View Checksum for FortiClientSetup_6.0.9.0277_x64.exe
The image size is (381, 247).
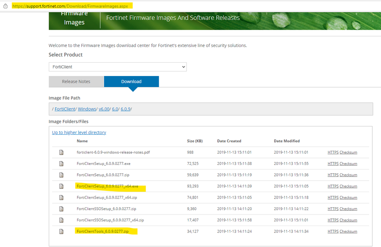(348, 186)
